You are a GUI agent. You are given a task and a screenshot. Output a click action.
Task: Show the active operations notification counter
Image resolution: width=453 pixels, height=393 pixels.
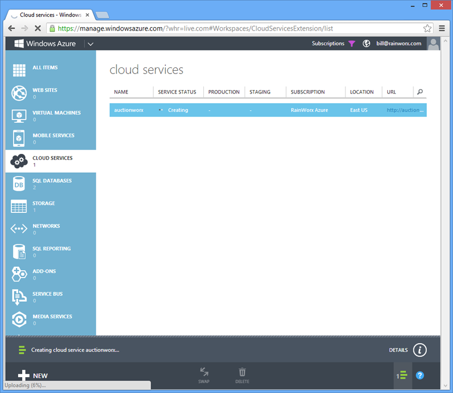coord(402,375)
